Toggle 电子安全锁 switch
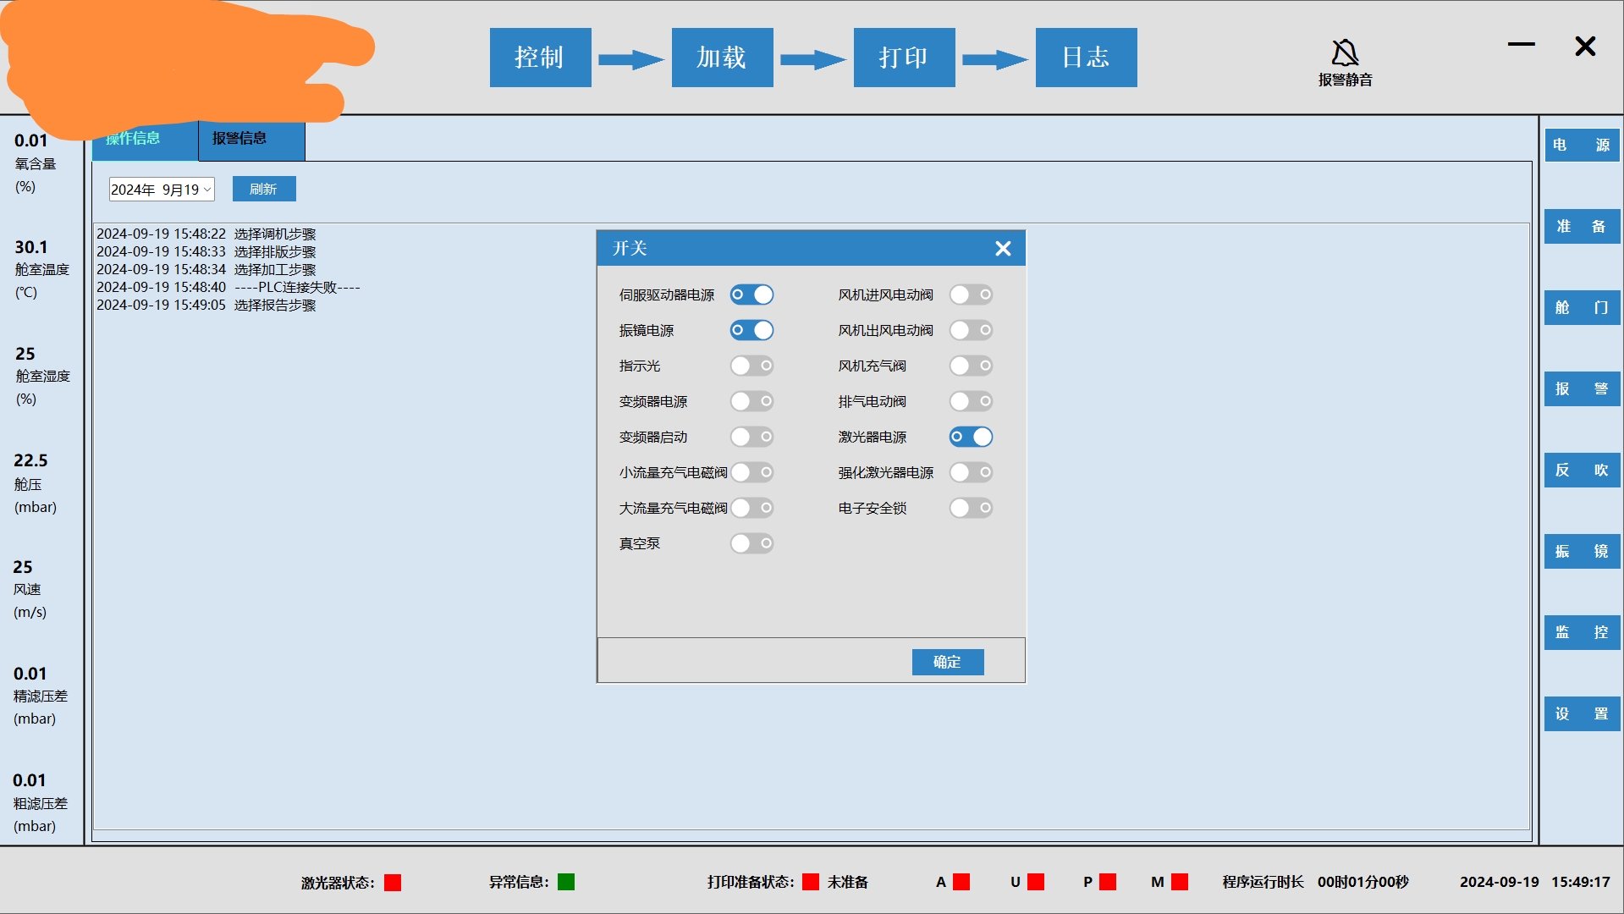 point(971,508)
